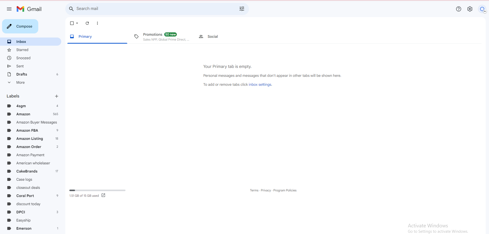Click the Promotions tag icon
The height and width of the screenshot is (234, 489).
136,36
